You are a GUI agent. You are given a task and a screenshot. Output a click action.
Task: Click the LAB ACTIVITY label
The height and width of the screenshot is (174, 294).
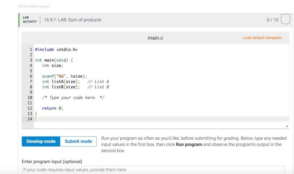30,20
